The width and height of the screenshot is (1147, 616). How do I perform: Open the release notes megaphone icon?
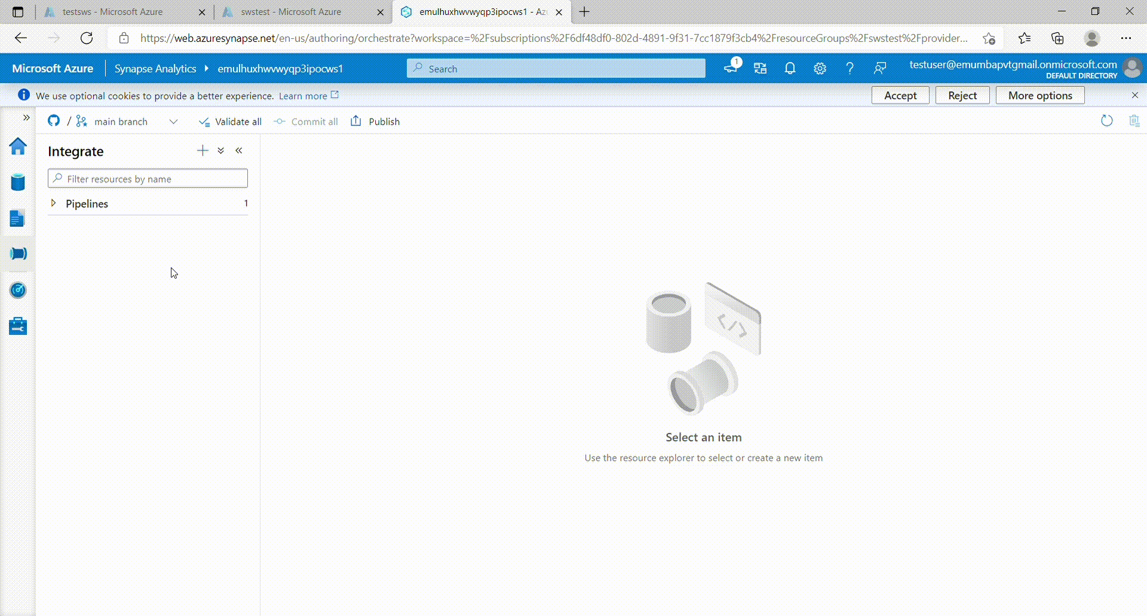pos(731,68)
